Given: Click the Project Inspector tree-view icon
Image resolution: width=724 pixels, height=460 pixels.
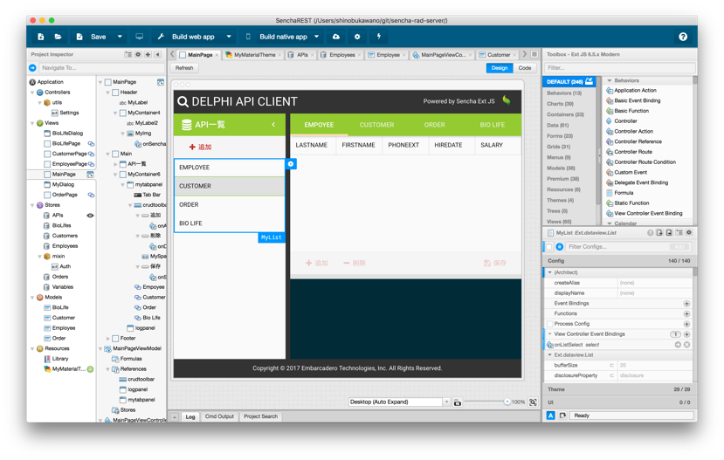Looking at the screenshot, I should [x=128, y=54].
